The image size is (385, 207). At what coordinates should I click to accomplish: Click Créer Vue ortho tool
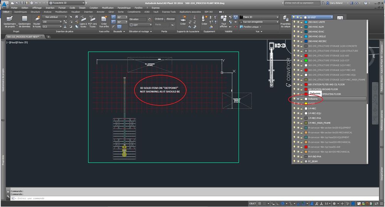[x=104, y=22]
